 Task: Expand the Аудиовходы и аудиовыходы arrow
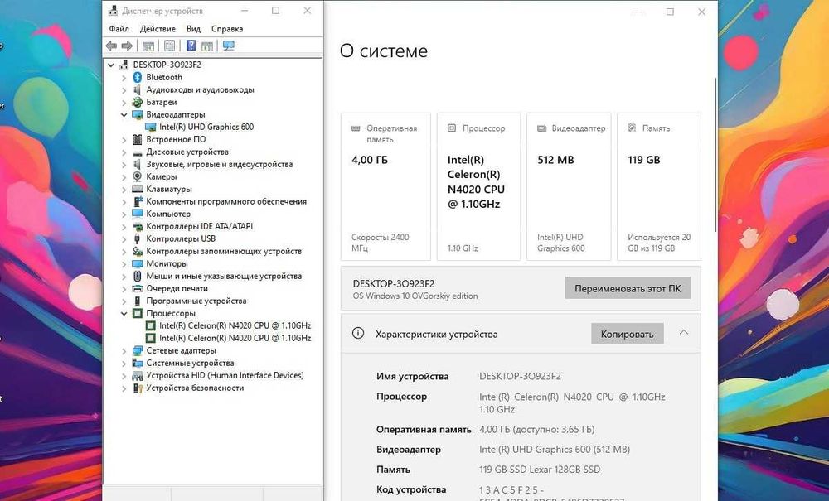tap(124, 89)
